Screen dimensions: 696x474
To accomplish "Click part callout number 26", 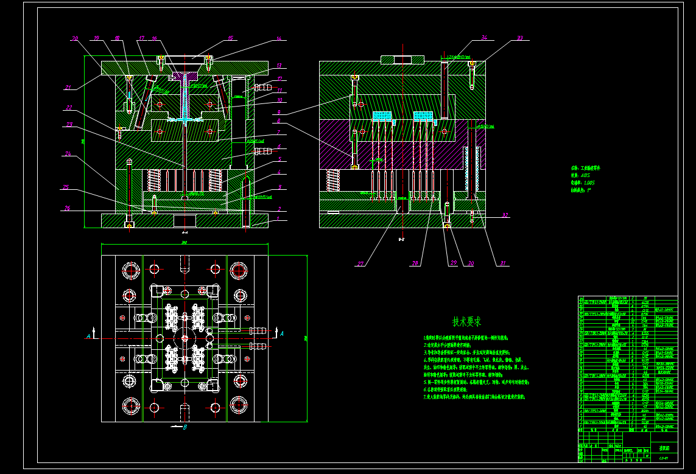I will (68, 208).
